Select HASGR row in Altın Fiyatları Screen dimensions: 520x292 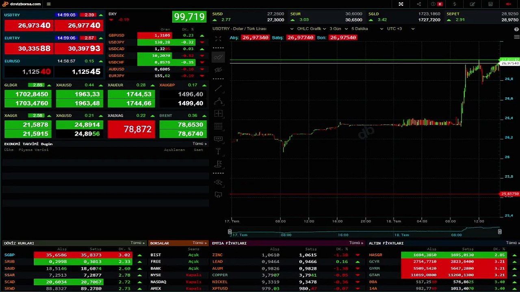(444, 255)
